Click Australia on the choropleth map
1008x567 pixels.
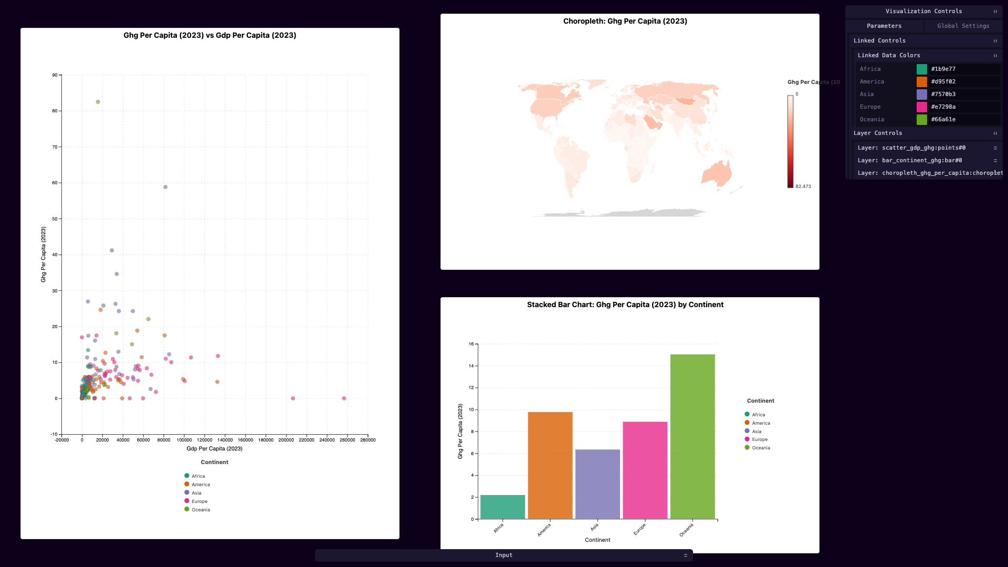tap(716, 173)
